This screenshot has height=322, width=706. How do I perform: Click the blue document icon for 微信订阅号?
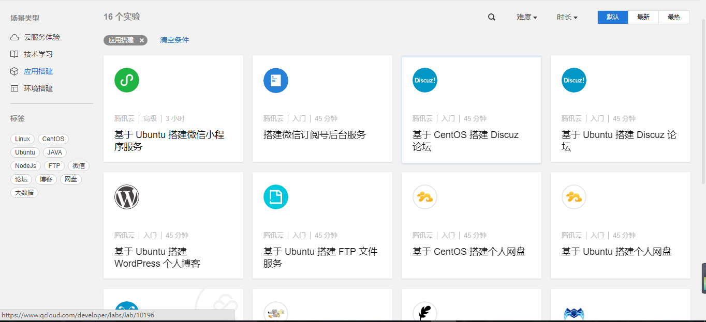tap(276, 80)
